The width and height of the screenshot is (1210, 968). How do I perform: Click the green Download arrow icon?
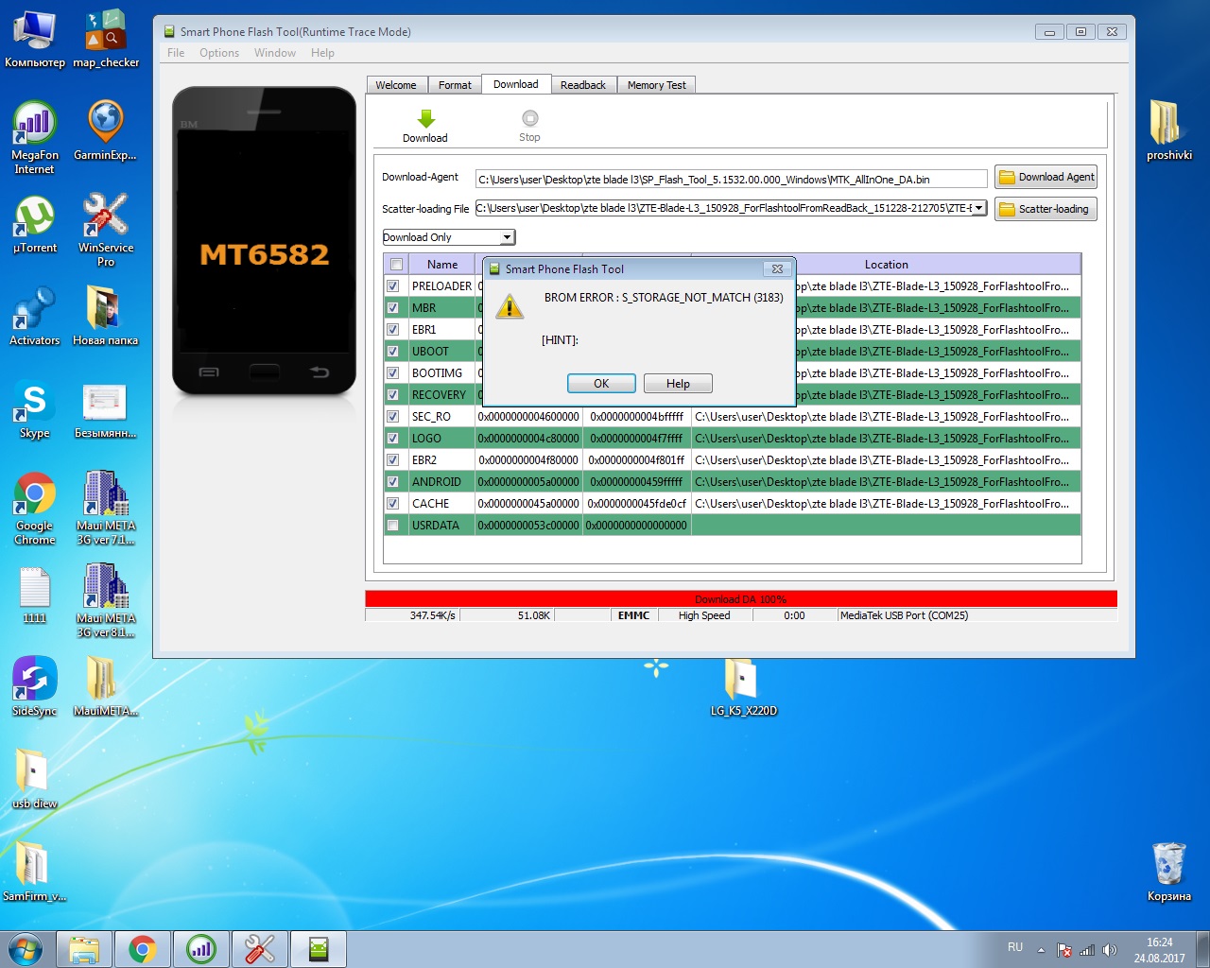(x=425, y=119)
